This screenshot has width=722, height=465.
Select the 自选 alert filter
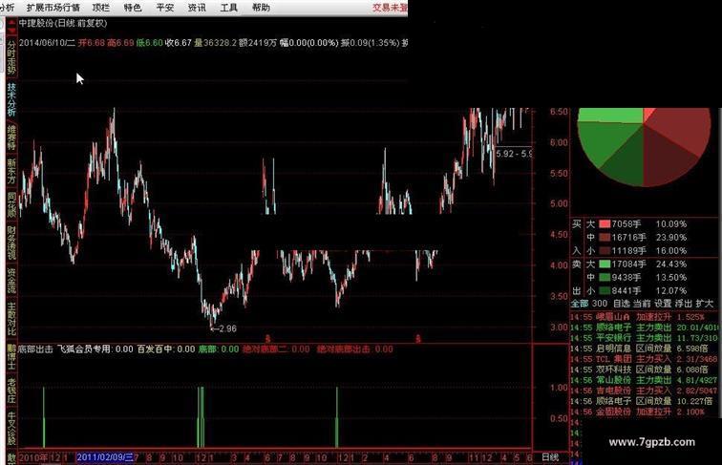[x=622, y=304]
